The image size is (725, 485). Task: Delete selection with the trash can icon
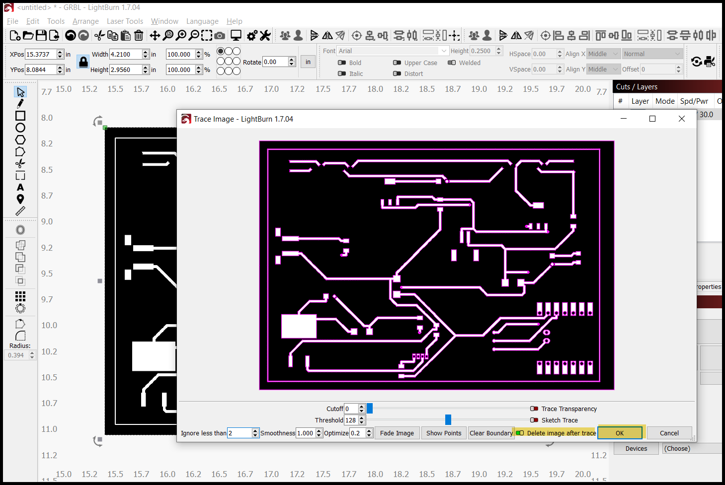pos(139,35)
